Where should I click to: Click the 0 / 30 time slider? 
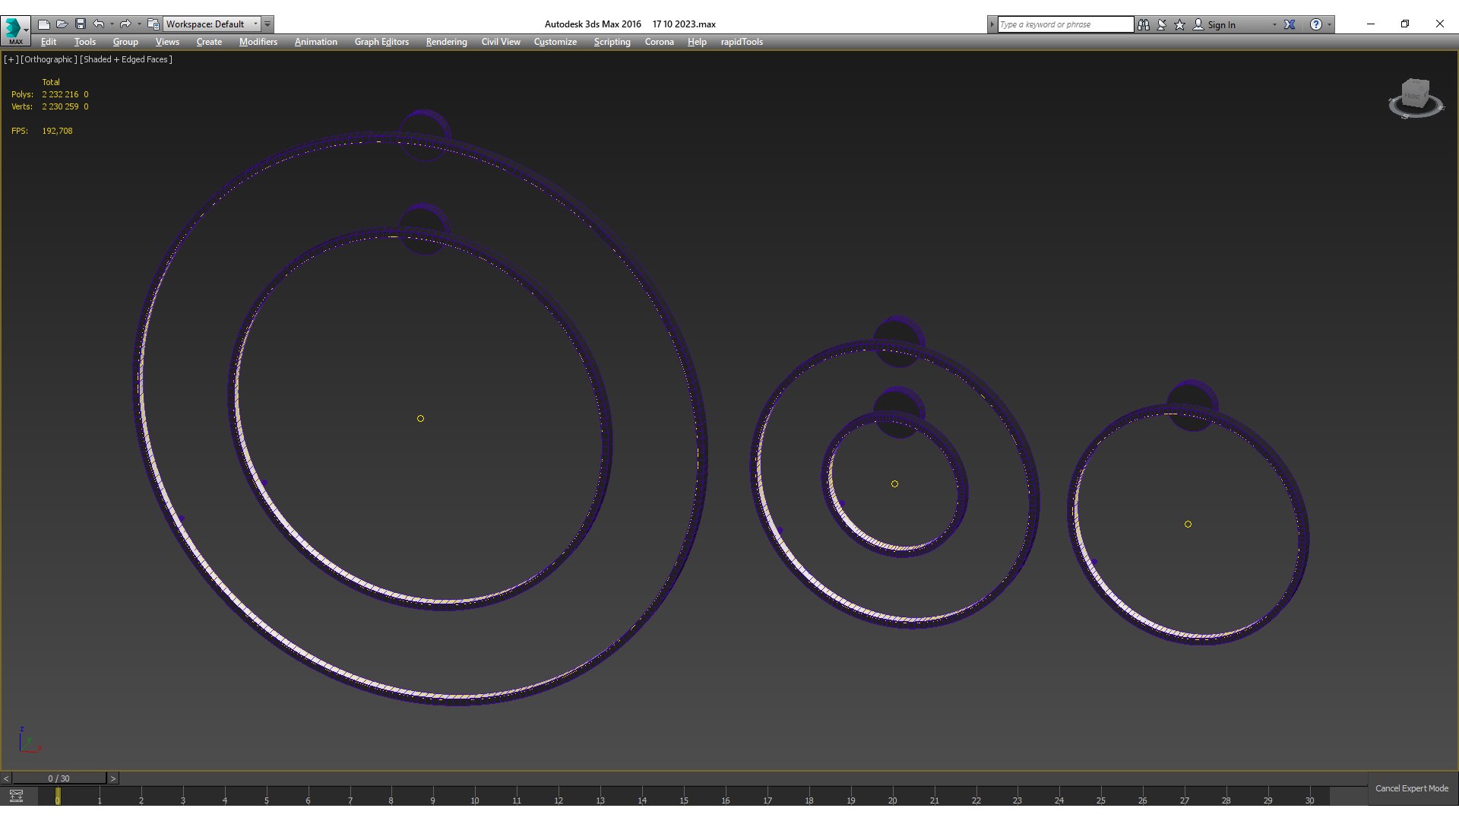[59, 778]
